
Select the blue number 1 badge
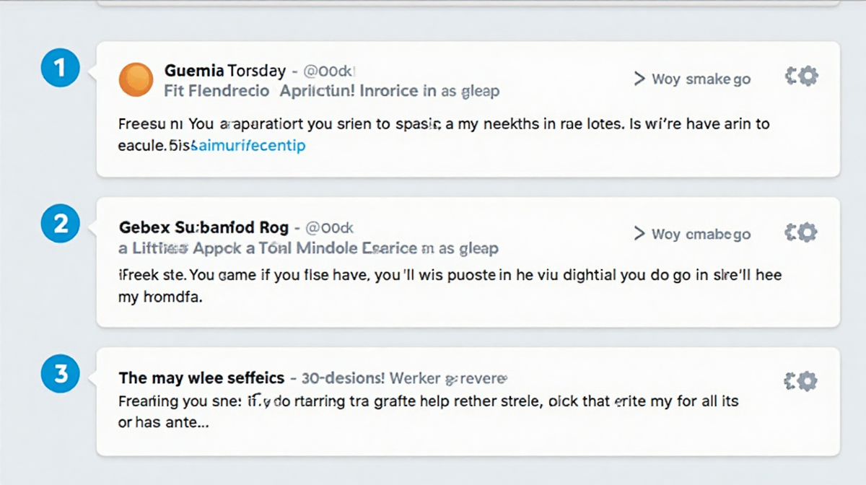61,69
